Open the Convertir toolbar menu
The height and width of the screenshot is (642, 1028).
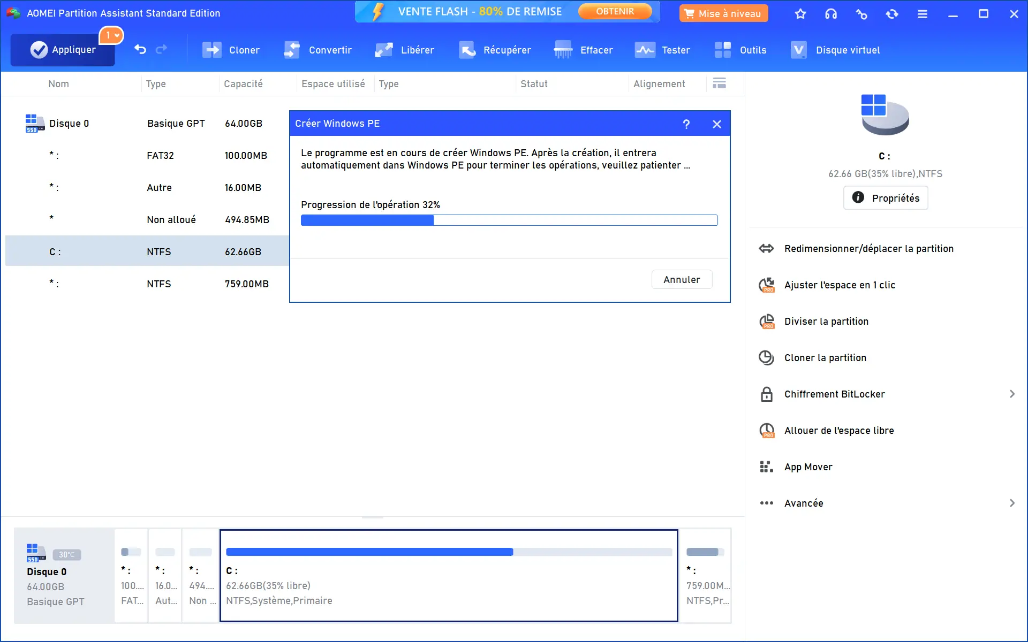(x=318, y=50)
